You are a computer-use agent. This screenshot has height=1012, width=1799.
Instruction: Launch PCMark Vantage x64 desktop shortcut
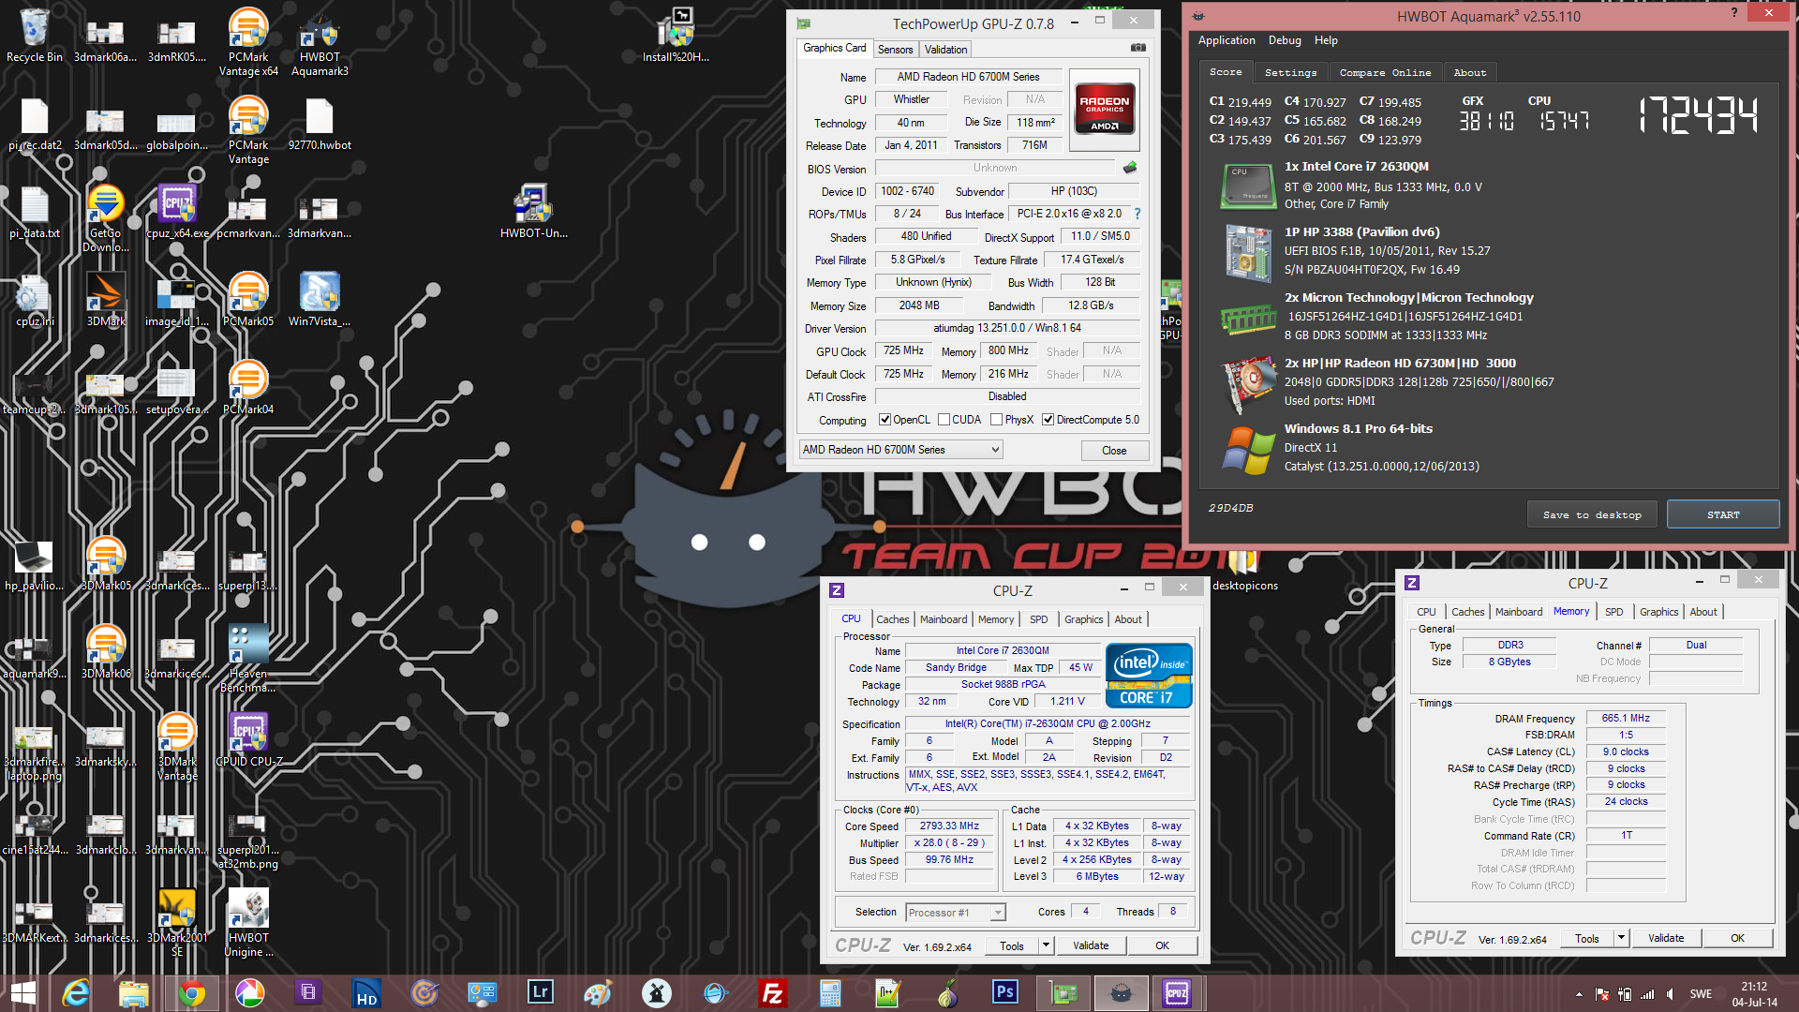pos(248,42)
